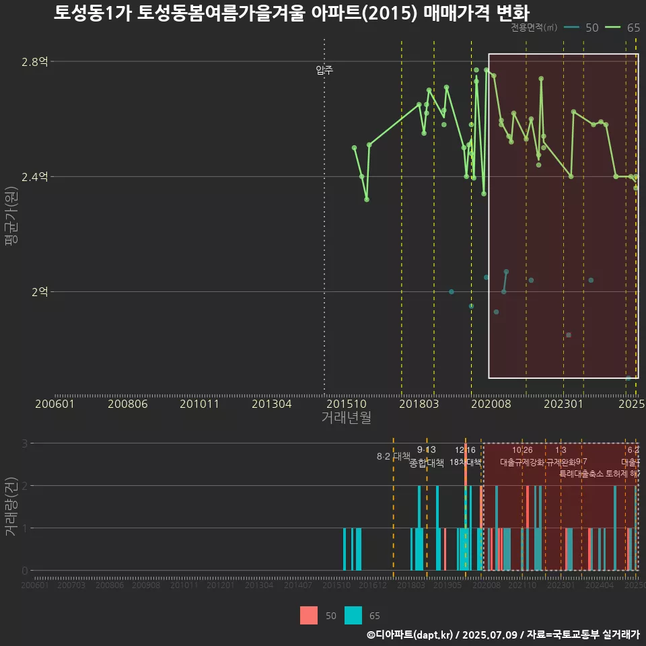Select the 65㎡ green line legend entry
This screenshot has width=646, height=646.
pos(622,28)
